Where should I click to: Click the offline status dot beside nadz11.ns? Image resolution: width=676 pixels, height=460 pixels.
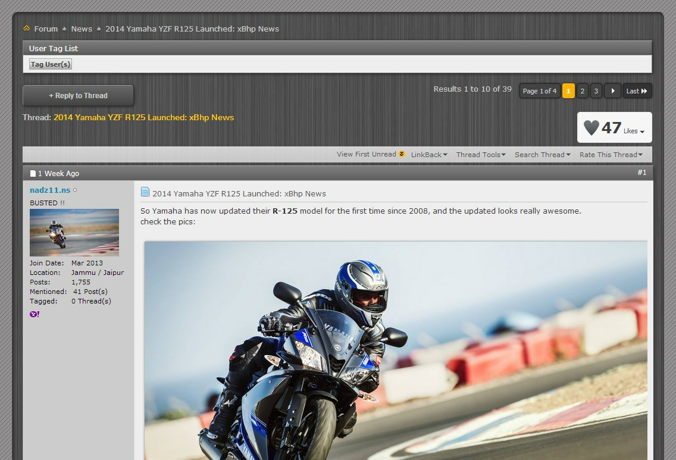click(x=75, y=190)
